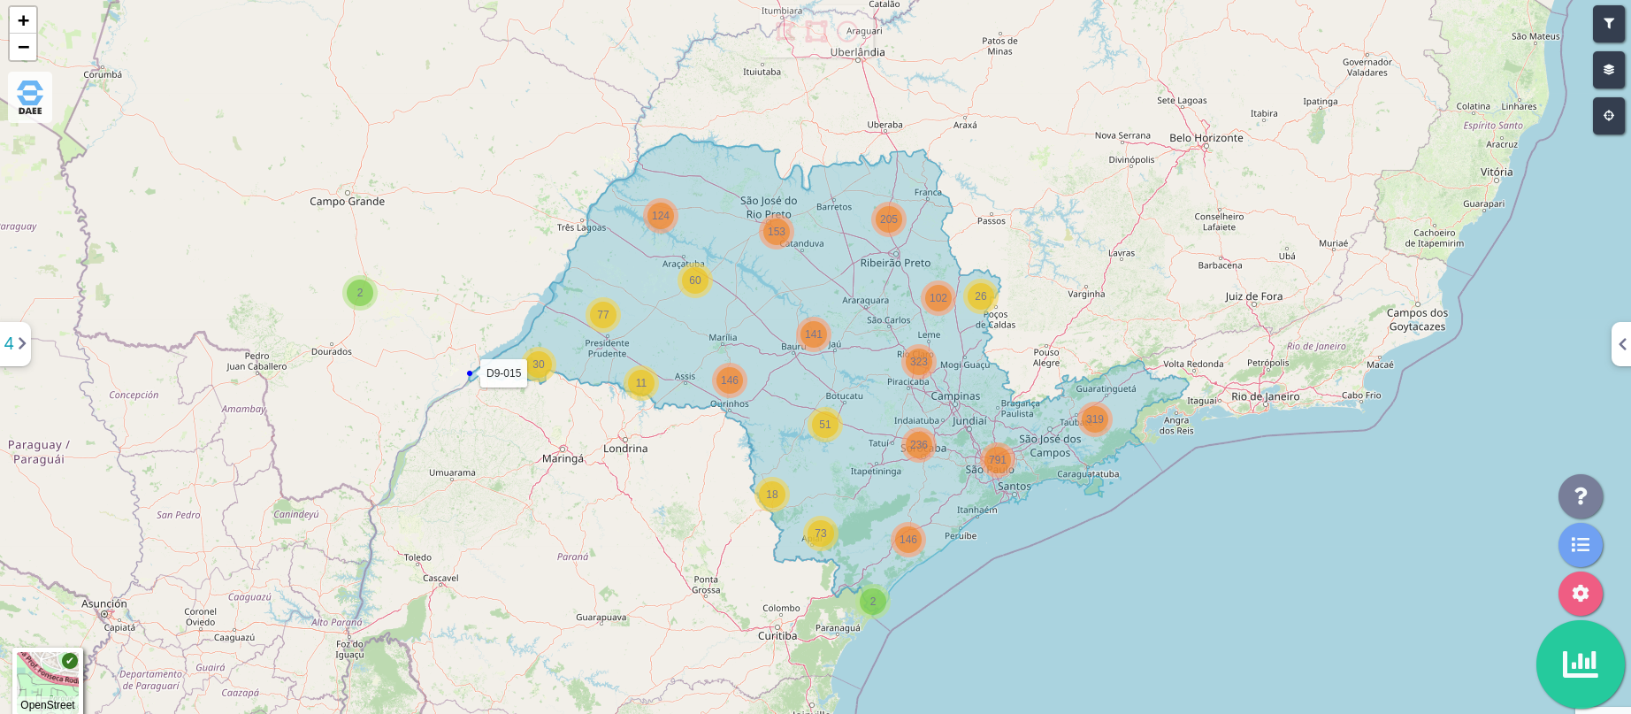This screenshot has height=714, width=1631.
Task: Open the help question mark button
Action: click(x=1580, y=496)
